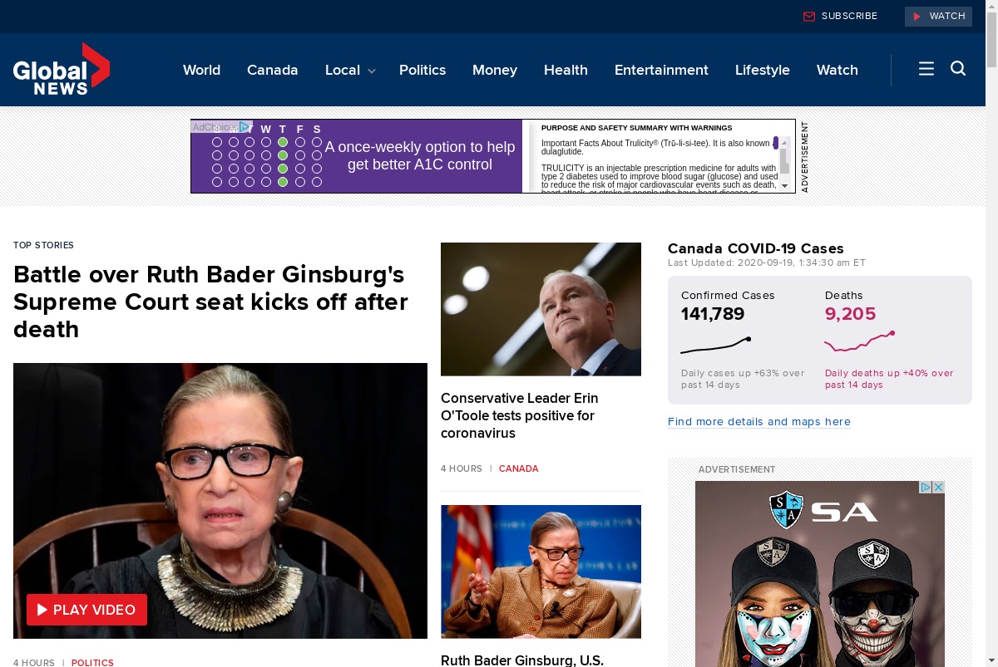Click the ad info triangle icon
The width and height of the screenshot is (998, 667).
pos(926,488)
